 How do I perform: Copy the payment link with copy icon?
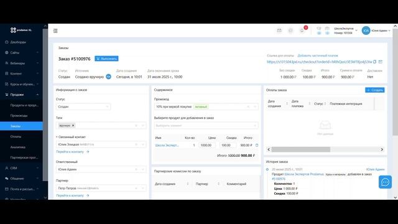click(x=374, y=62)
